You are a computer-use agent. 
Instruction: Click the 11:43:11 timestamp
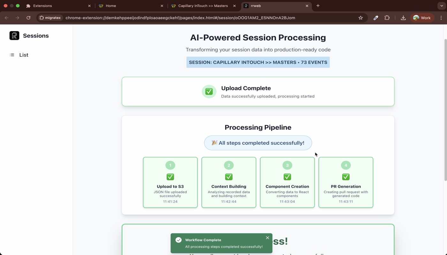(346, 201)
